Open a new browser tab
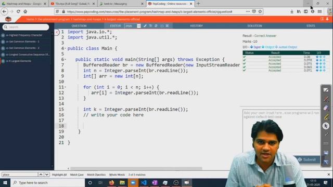The width and height of the screenshot is (333, 187). pyautogui.click(x=198, y=4)
